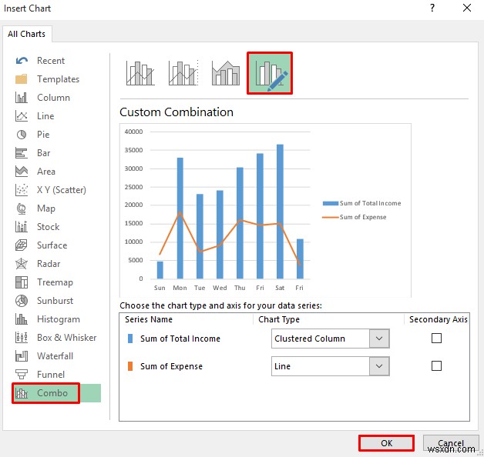Choose the Column category label
Screen dimensions: 484x457
(54, 98)
